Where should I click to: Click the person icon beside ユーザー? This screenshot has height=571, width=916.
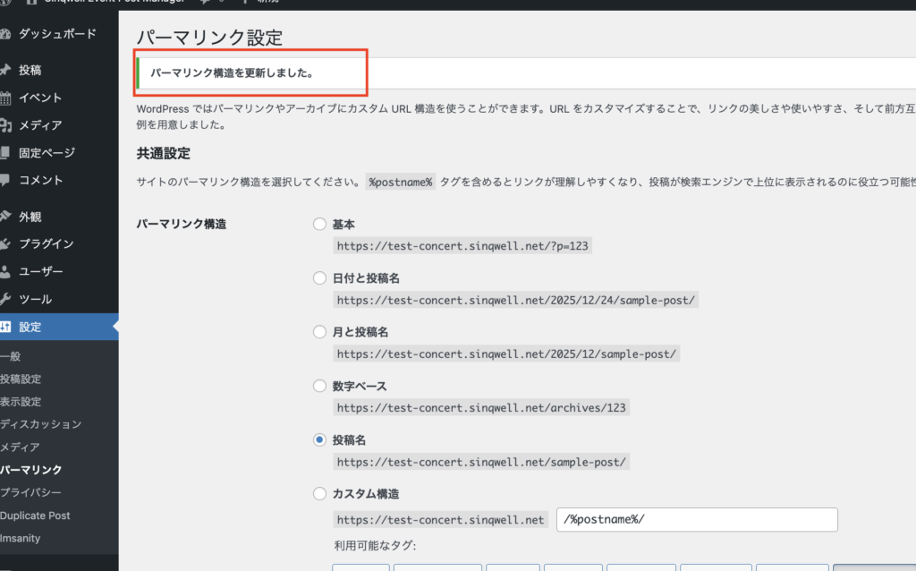5,271
